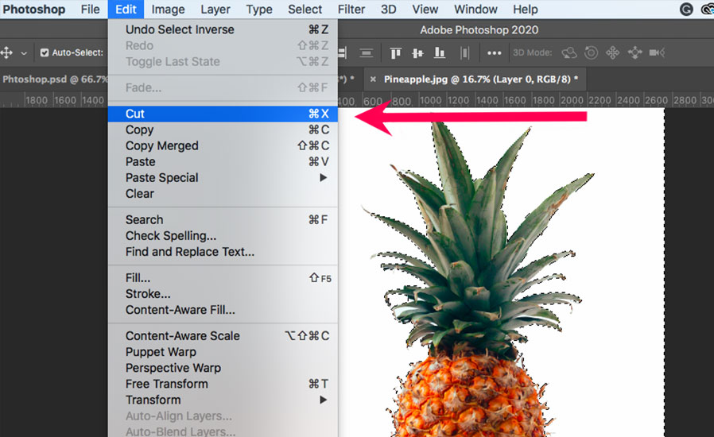Open the Type menu

(259, 9)
